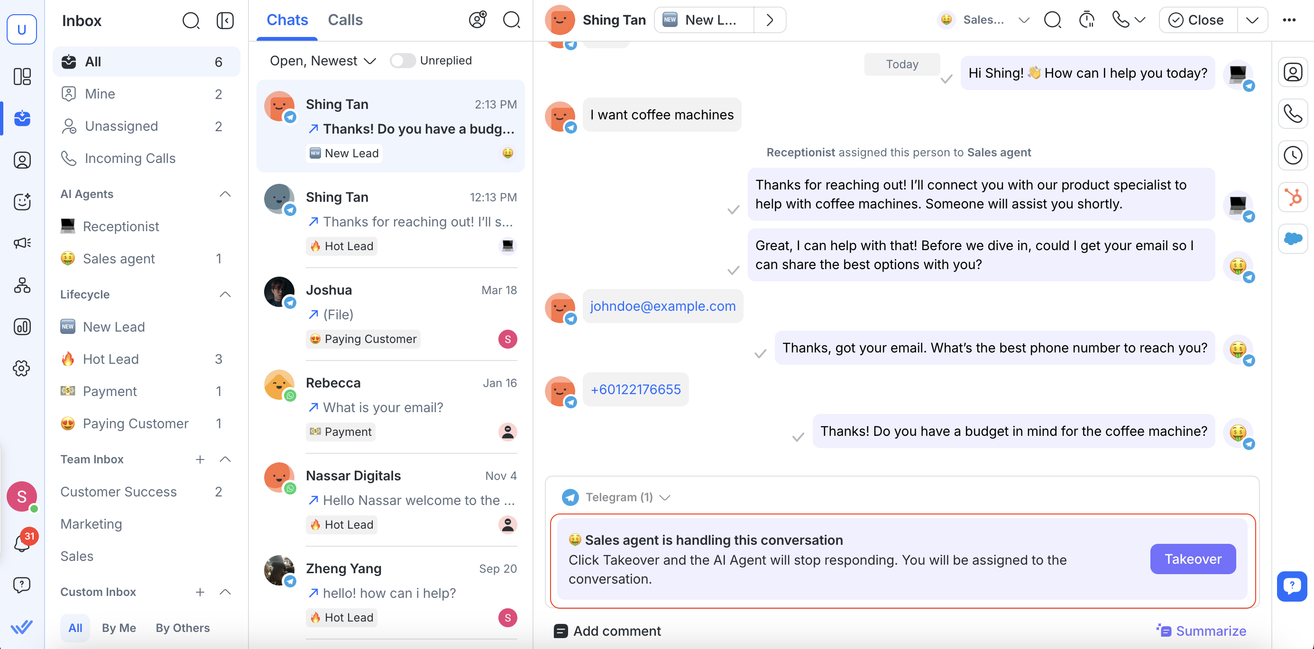1314x649 pixels.
Task: Open the Open, Newest sort dropdown
Action: pyautogui.click(x=322, y=61)
